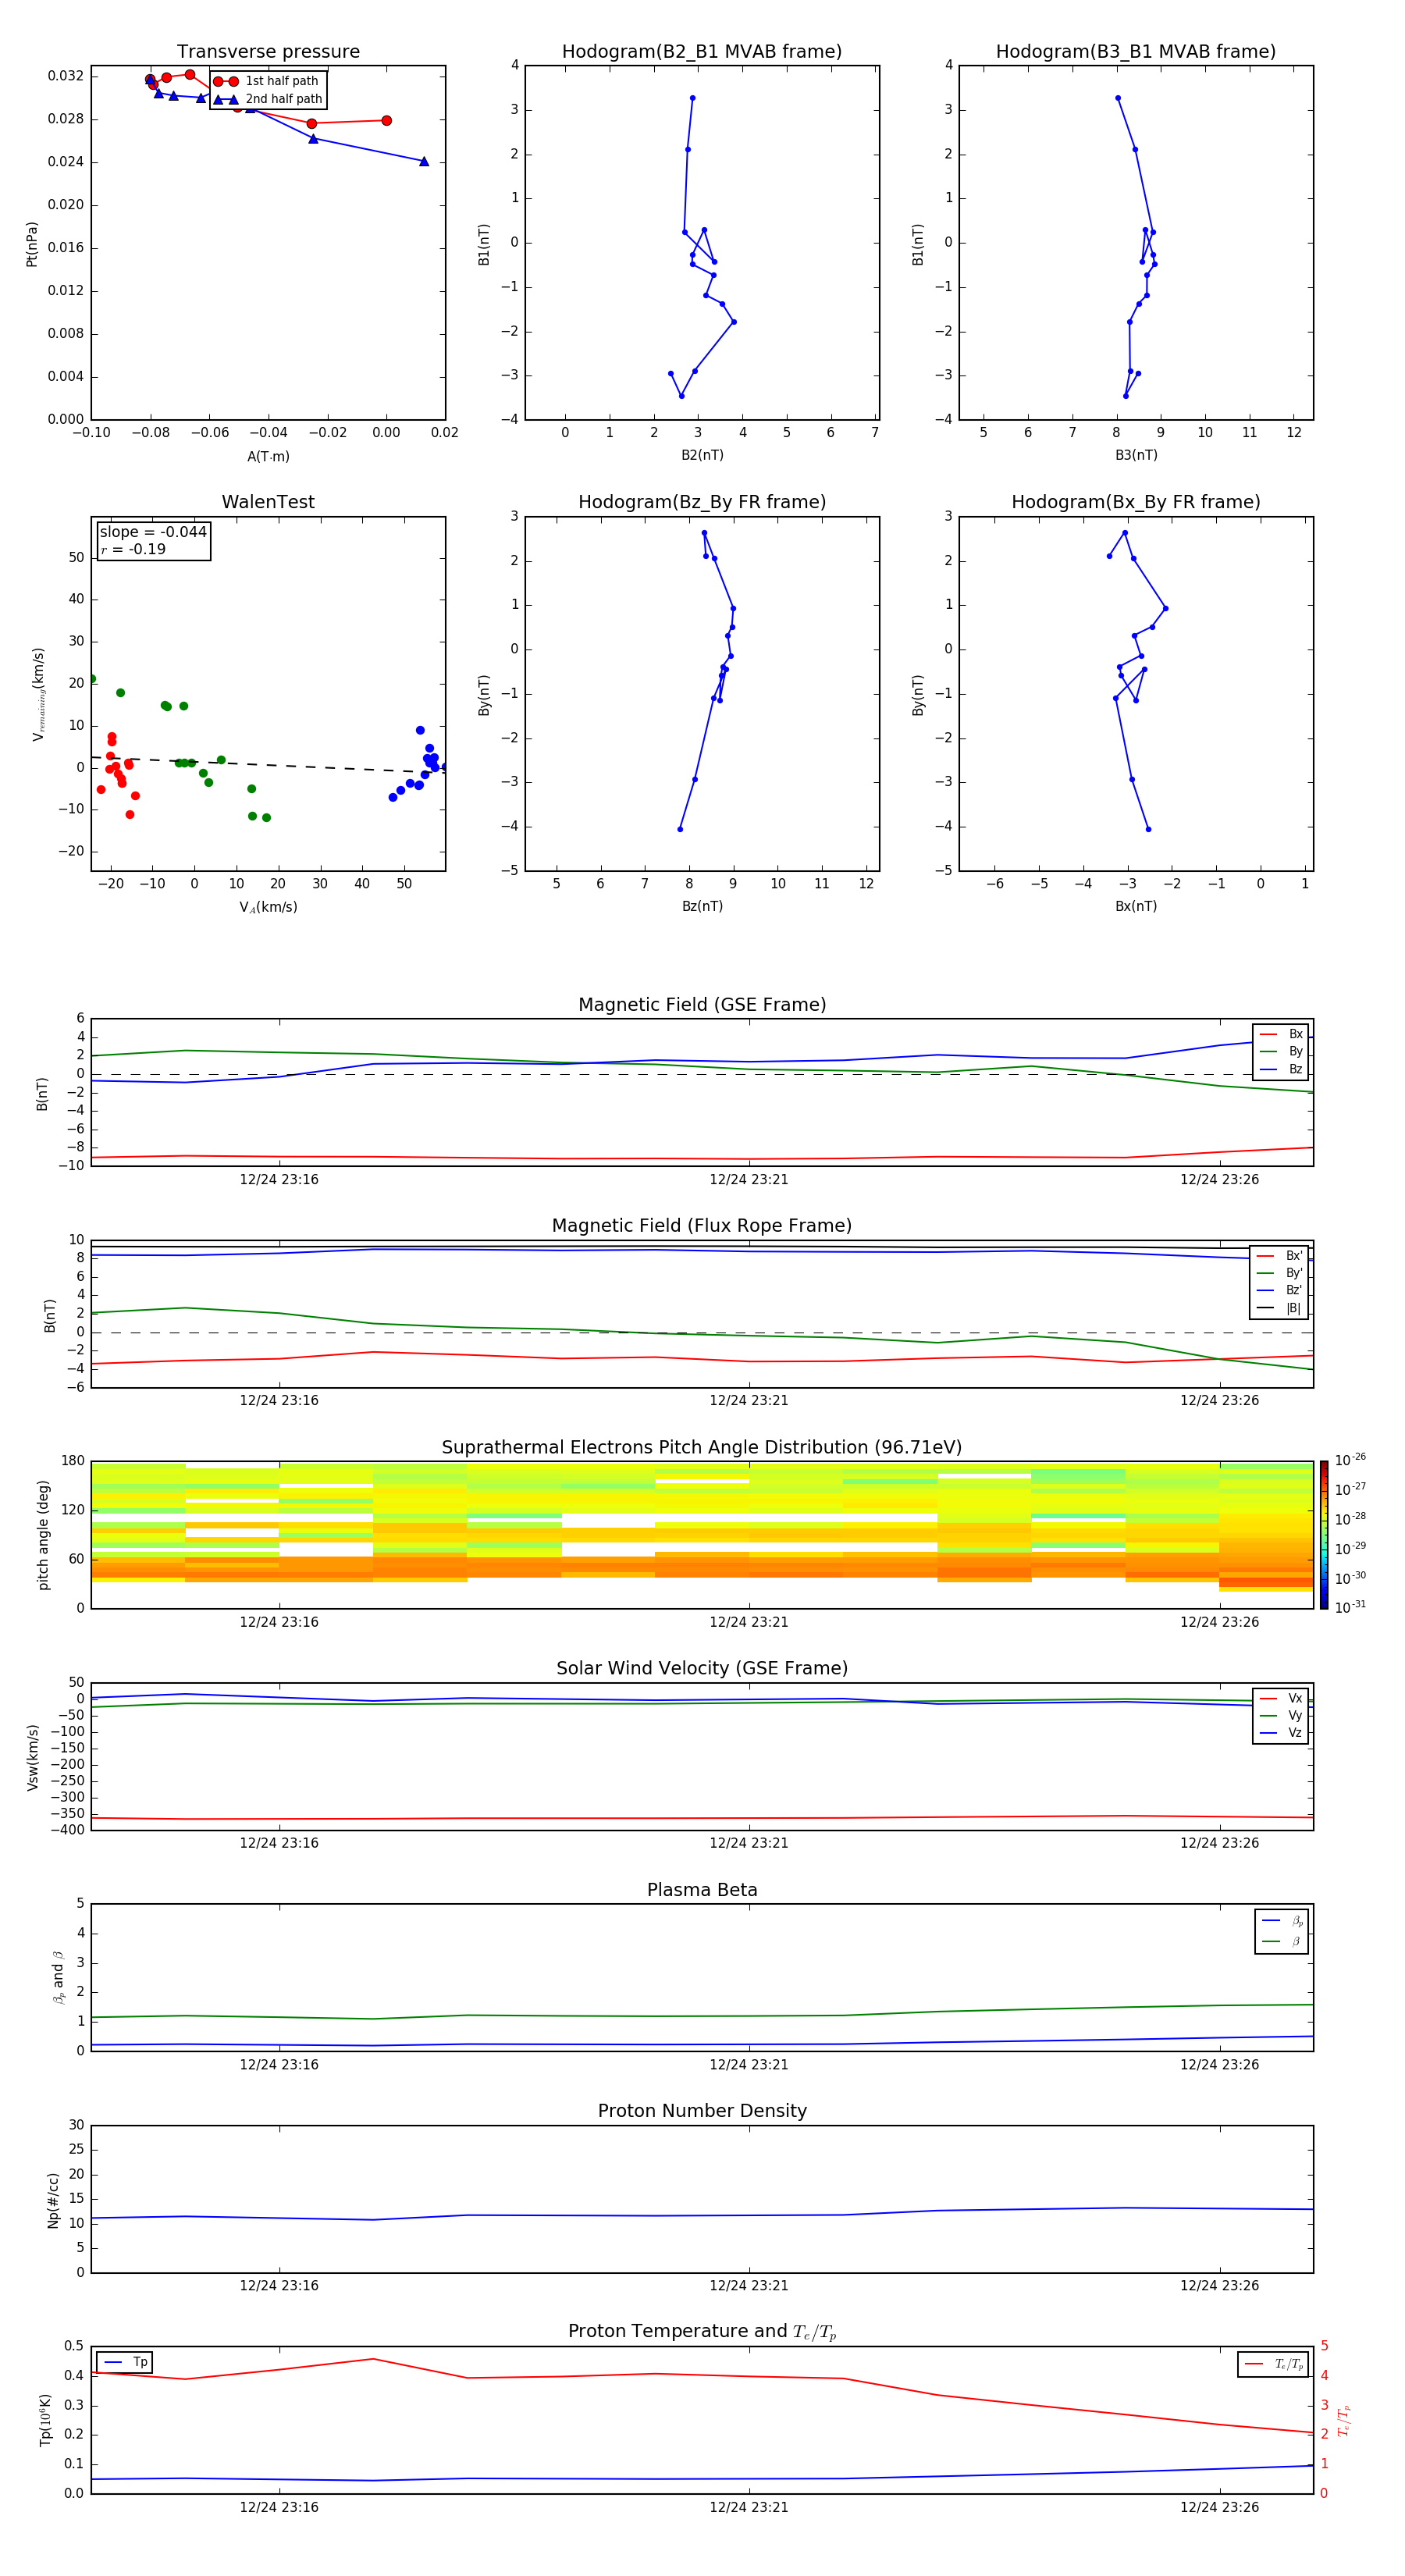Click the "Proton Temperature and Te/Tp" title
Screen dimensions: 1405x2576
tap(702, 2332)
